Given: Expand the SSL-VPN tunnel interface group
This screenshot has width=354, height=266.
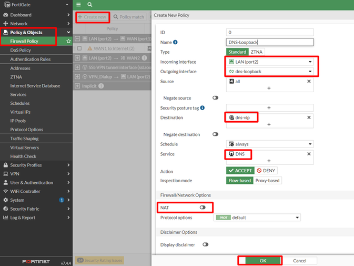Looking at the screenshot, I should click(77, 67).
